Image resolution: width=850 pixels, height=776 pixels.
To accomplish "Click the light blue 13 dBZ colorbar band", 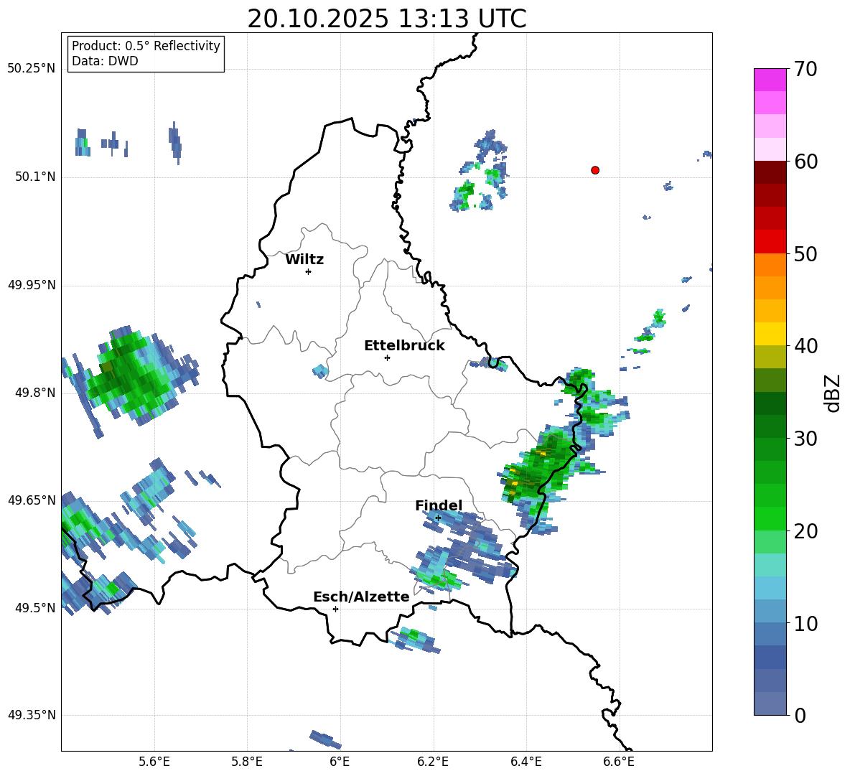I will [770, 588].
